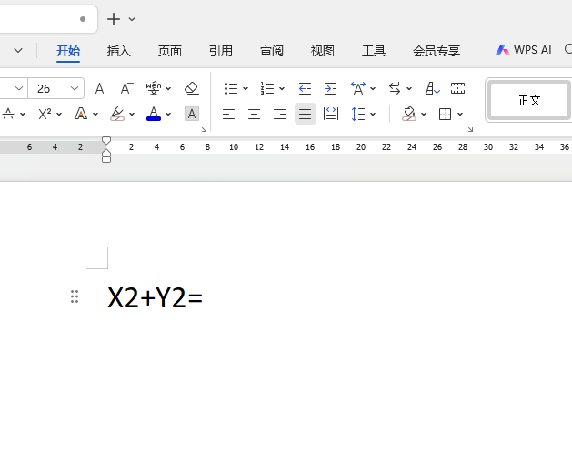
Task: Expand superscript options arrow
Action: (x=59, y=115)
